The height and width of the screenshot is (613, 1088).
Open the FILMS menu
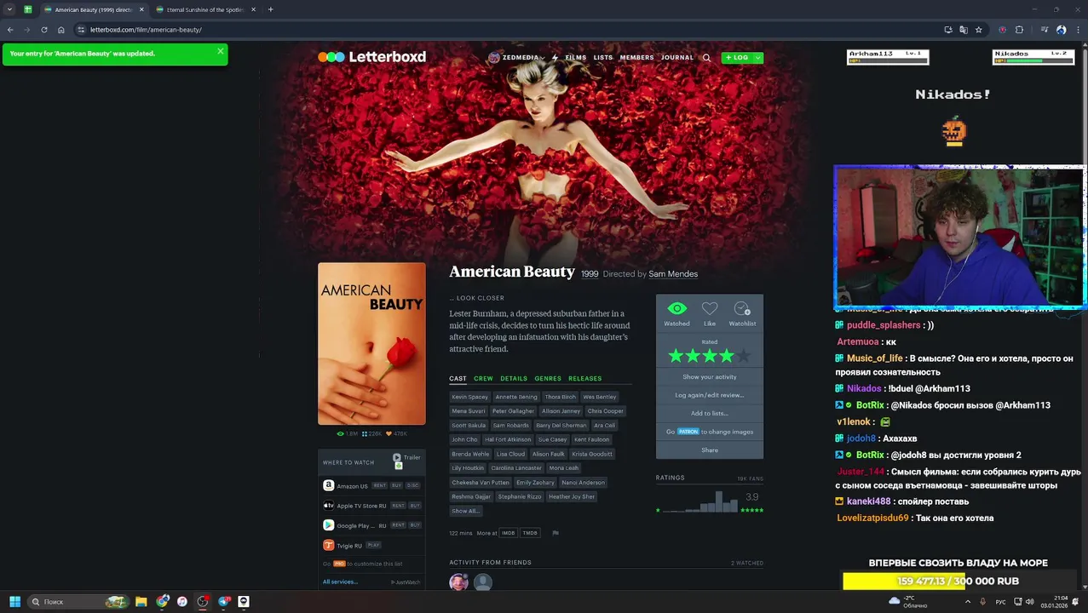point(576,58)
